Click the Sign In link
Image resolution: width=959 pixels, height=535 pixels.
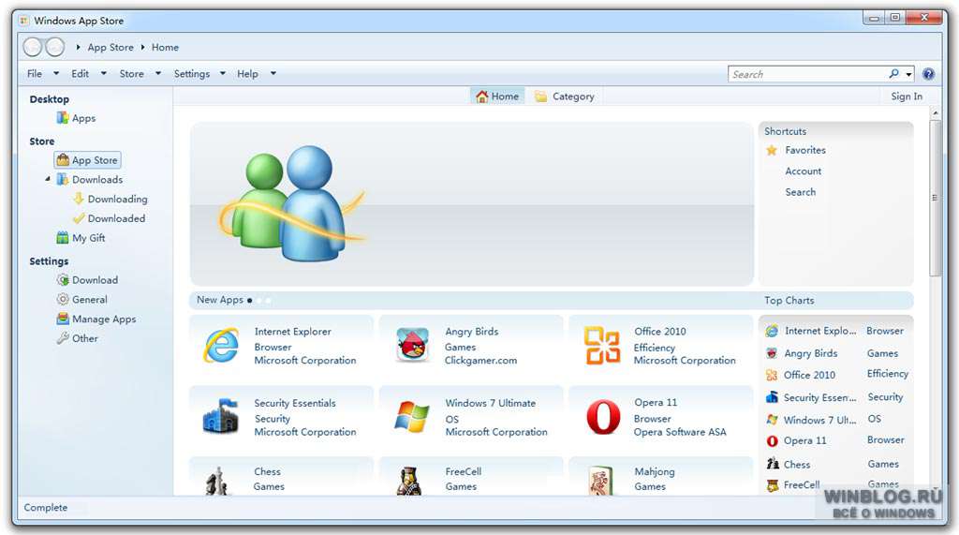coord(907,97)
